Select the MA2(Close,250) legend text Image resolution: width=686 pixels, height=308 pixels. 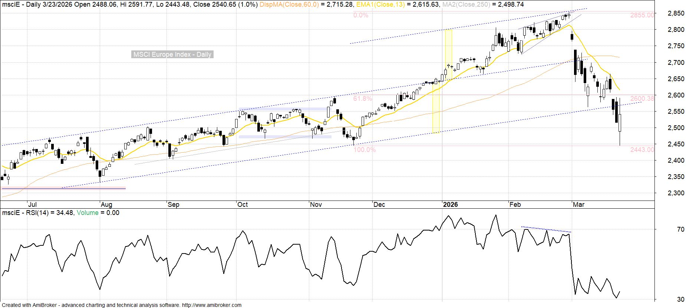(x=466, y=4)
